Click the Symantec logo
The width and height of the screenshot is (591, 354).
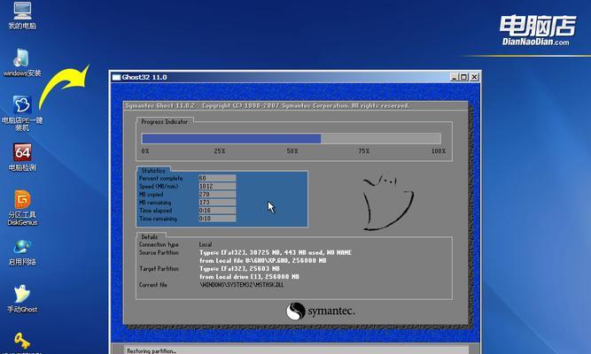tap(320, 312)
